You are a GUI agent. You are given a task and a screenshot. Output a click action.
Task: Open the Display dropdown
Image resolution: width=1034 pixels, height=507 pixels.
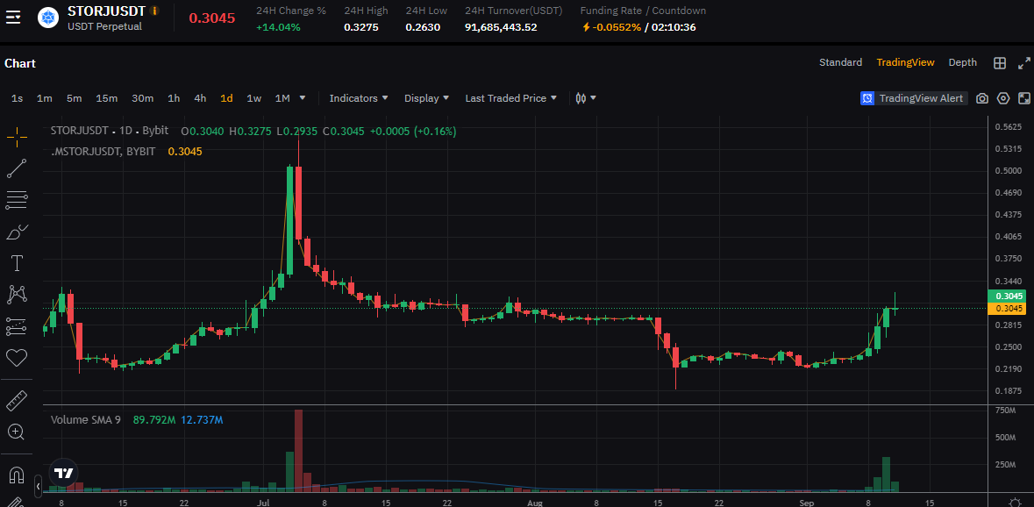426,98
